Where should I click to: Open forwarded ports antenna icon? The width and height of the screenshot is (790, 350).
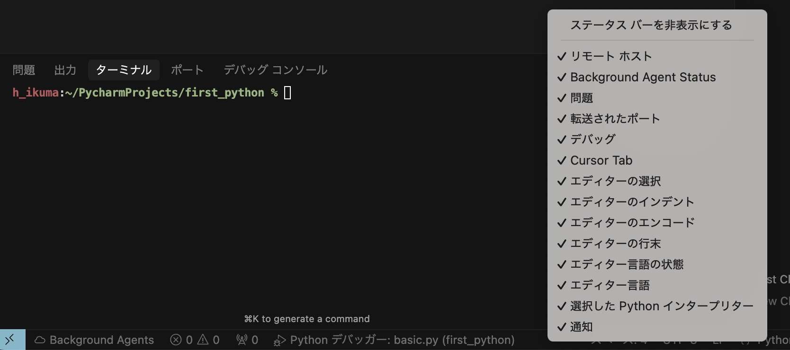[x=242, y=340]
